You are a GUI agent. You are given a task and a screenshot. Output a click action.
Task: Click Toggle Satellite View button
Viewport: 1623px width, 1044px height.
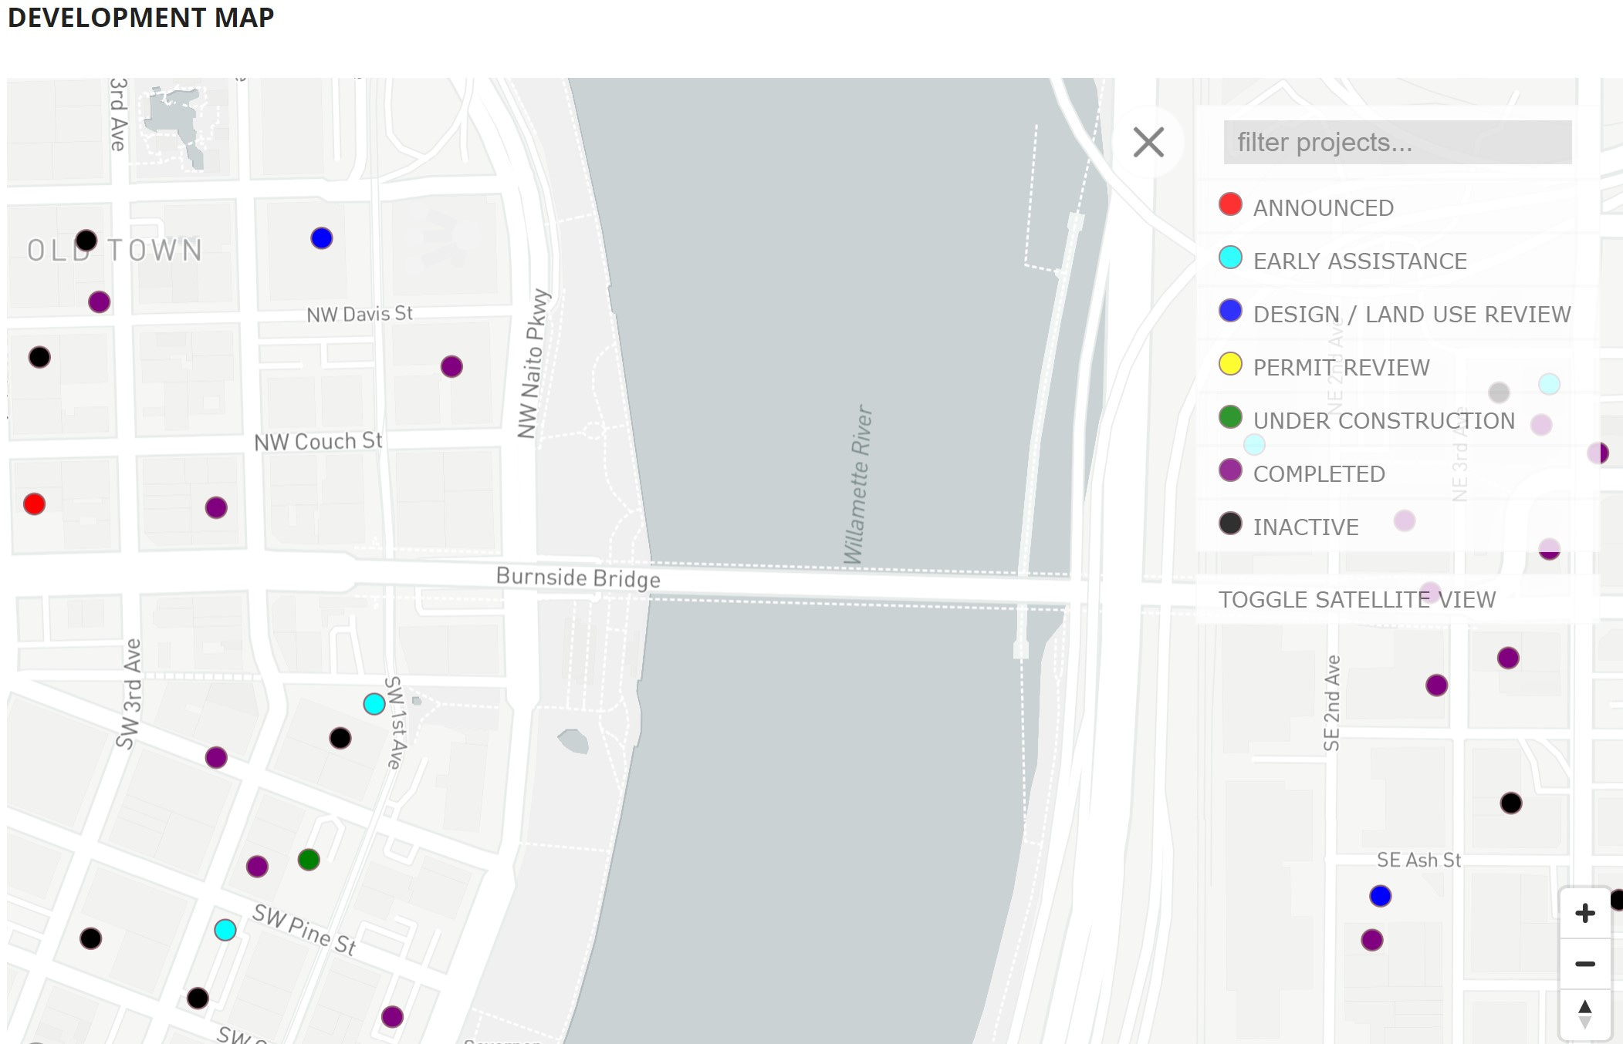pos(1357,600)
